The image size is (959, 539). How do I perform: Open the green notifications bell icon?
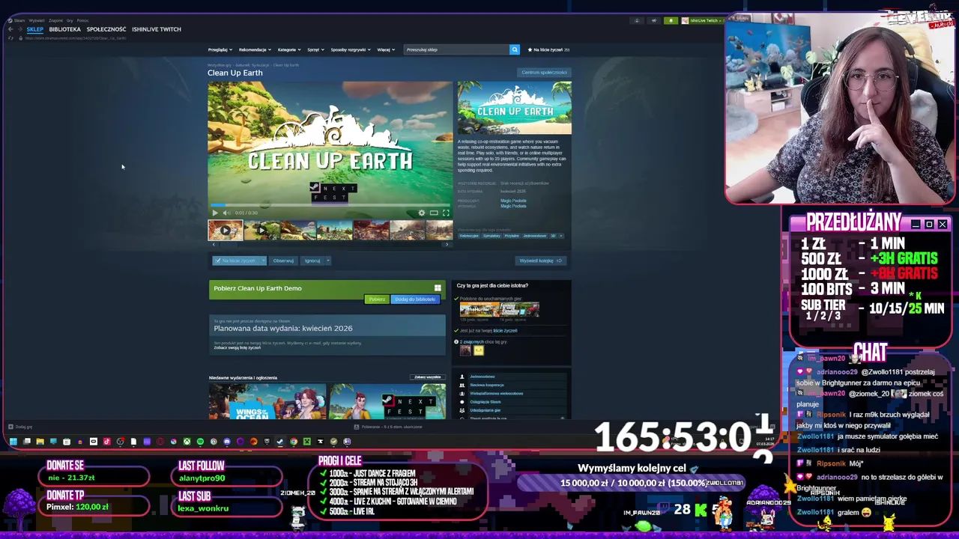coord(671,20)
